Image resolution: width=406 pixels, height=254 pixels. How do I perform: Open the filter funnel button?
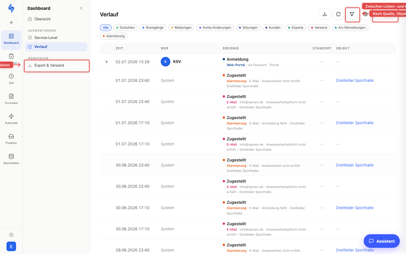click(352, 14)
